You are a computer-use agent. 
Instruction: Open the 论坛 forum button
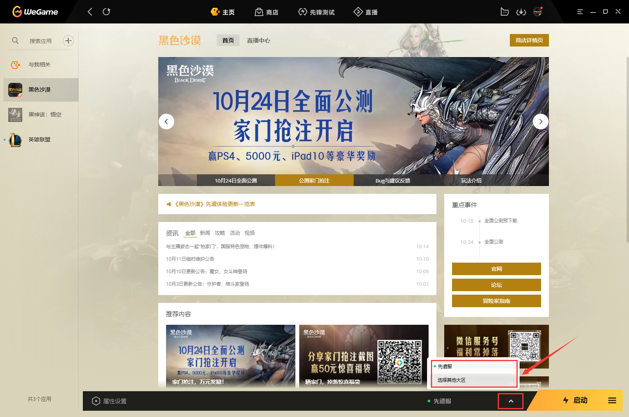point(496,285)
